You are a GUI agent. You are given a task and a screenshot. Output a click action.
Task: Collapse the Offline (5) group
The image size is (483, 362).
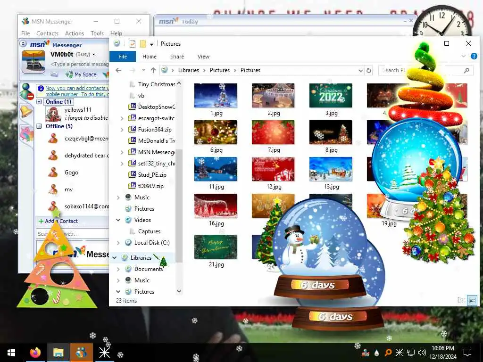[39, 126]
